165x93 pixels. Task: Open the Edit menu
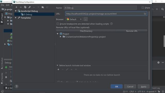[x=7, y=5]
